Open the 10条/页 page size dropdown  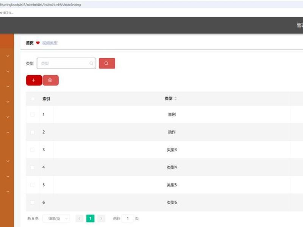click(x=56, y=219)
